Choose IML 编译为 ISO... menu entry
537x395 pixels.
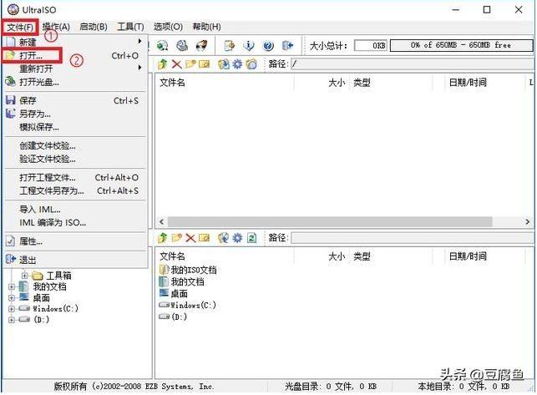[x=76, y=223]
